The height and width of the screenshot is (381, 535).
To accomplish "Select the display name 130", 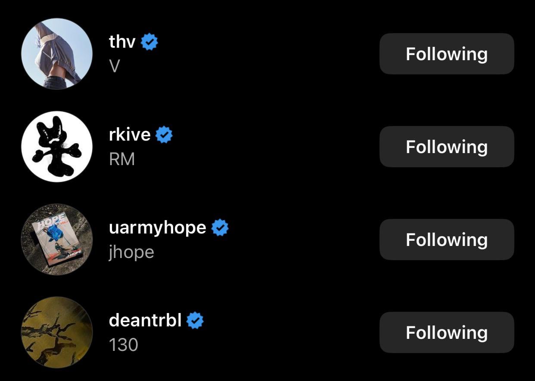I will point(124,345).
